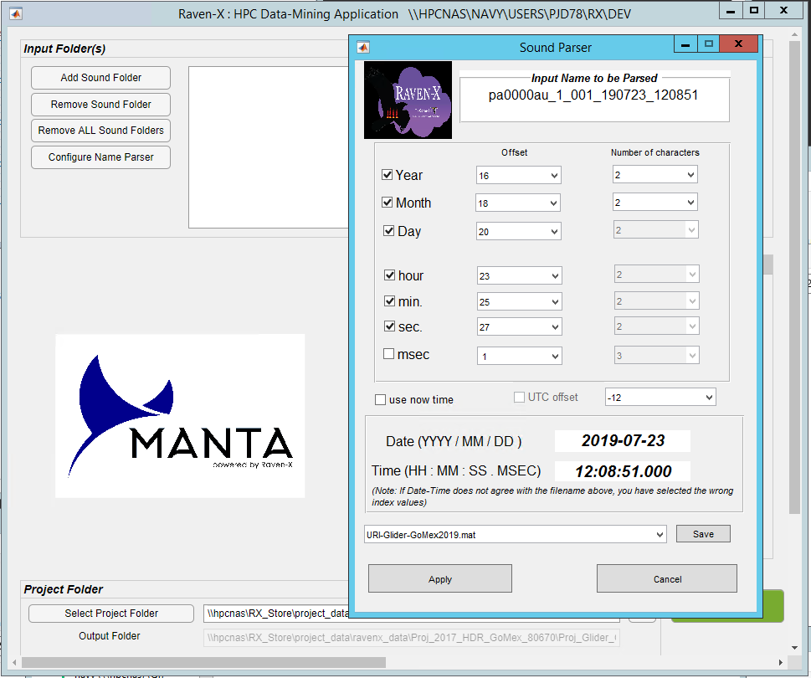Minimize the Sound Parser window

685,44
